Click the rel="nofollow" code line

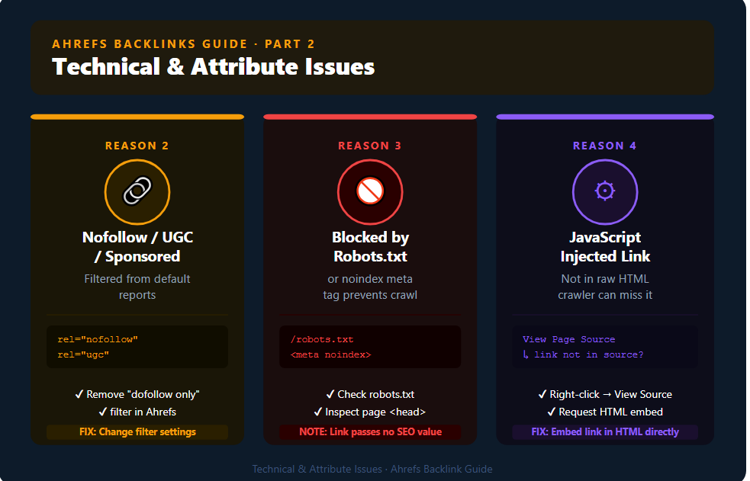tap(98, 339)
